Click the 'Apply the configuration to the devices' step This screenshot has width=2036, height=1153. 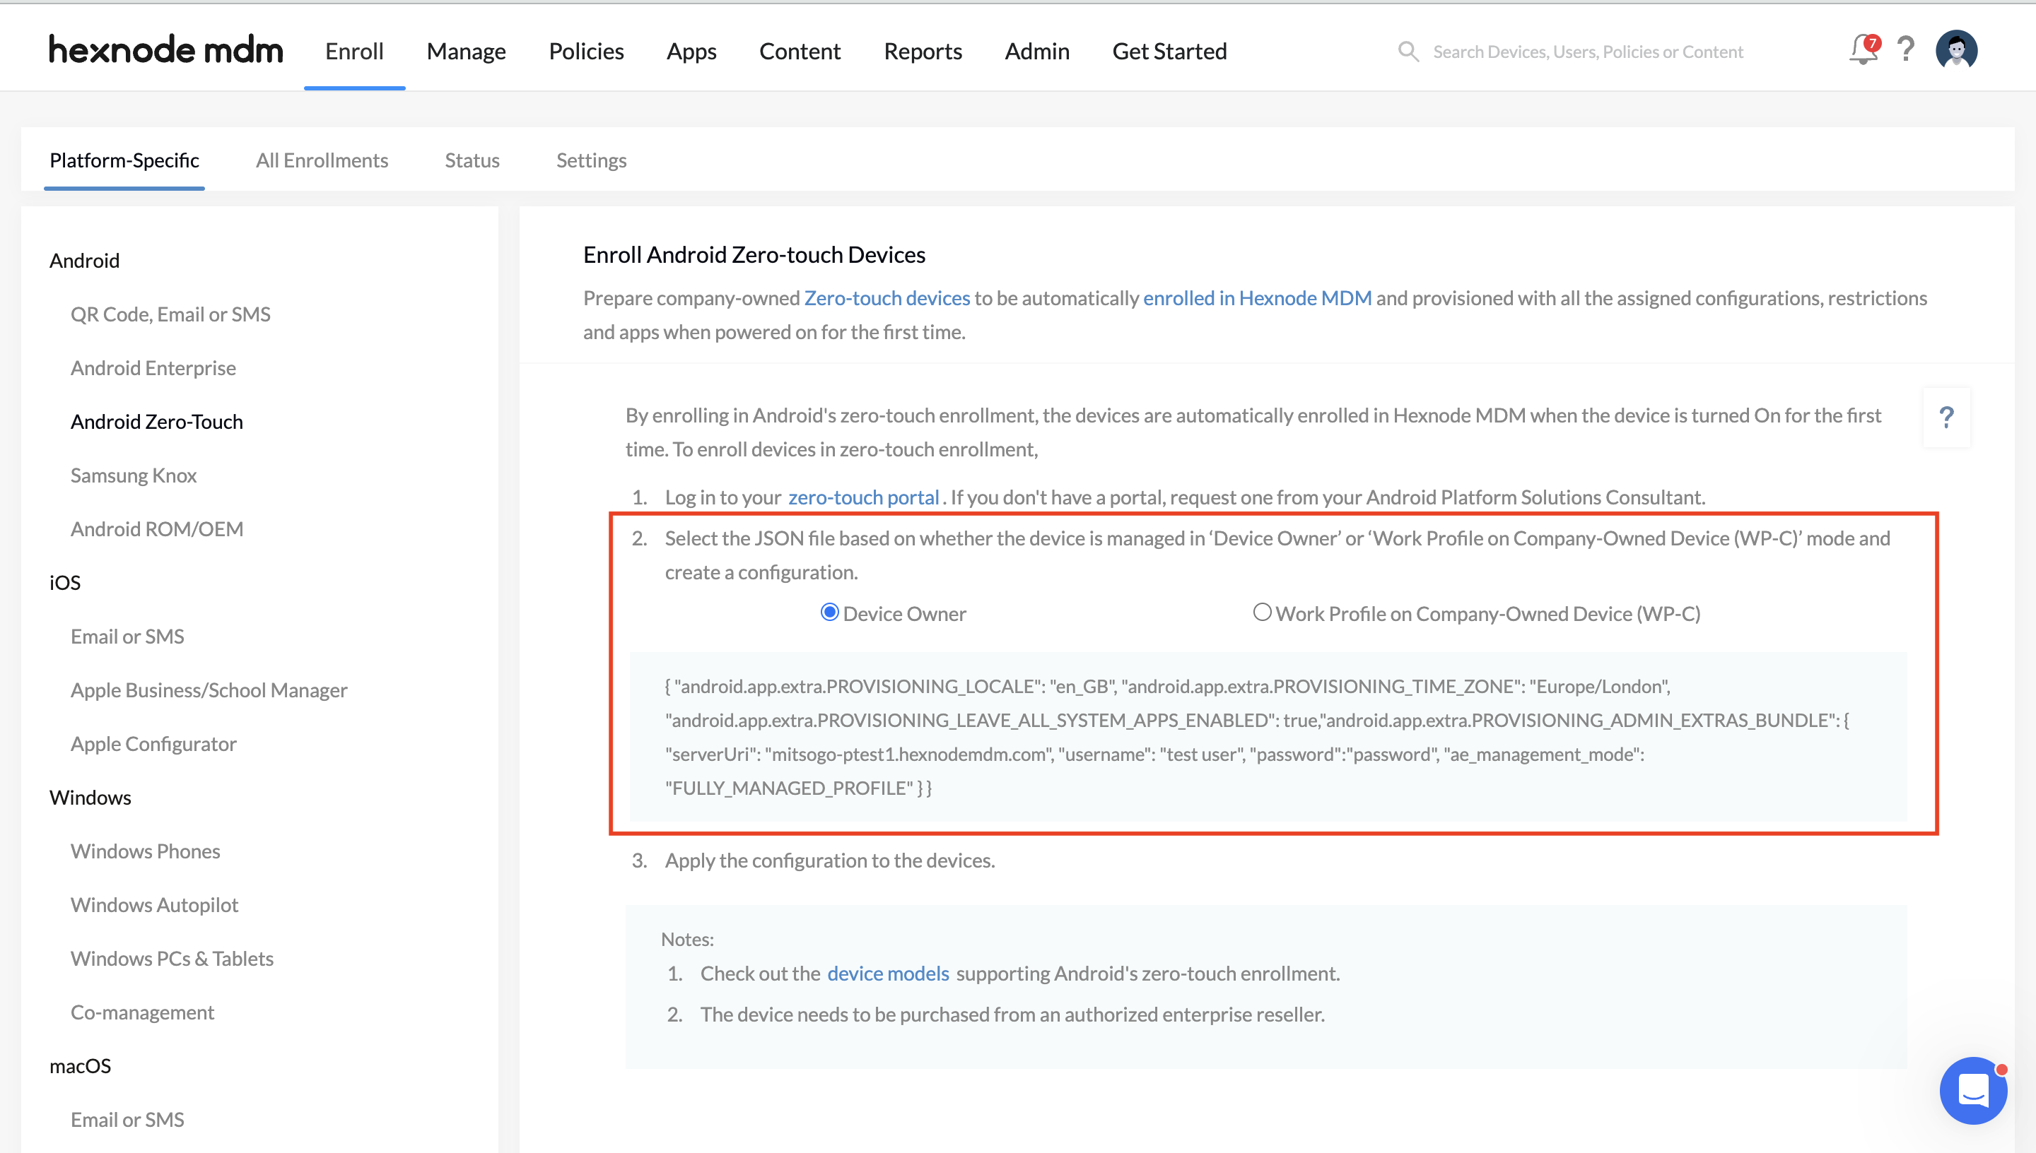tap(829, 860)
